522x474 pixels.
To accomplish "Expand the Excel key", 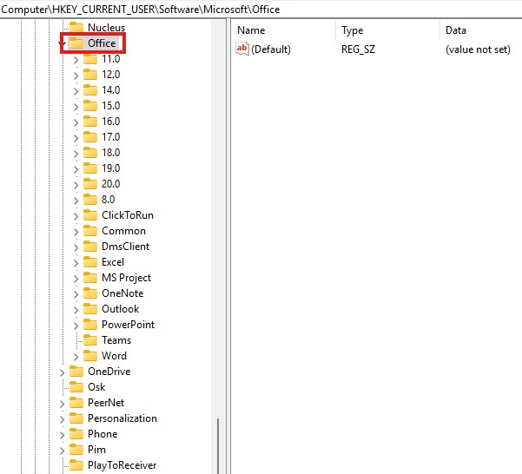I will click(x=76, y=263).
